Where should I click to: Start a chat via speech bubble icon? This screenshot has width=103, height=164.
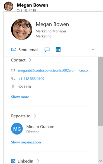(47, 50)
